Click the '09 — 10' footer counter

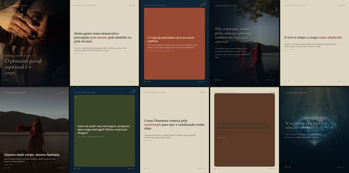tap(217, 169)
